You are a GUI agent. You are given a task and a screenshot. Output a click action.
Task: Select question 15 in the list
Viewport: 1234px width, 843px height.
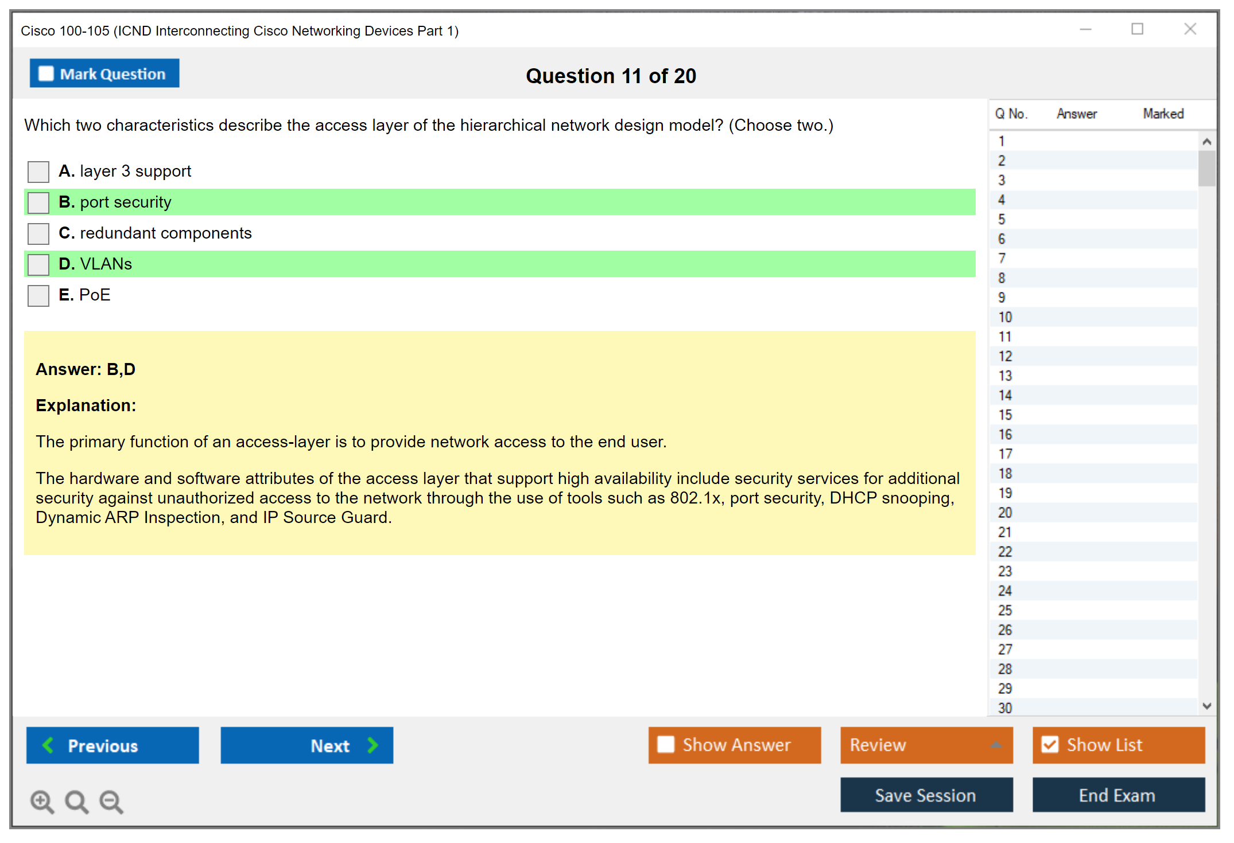point(1005,415)
